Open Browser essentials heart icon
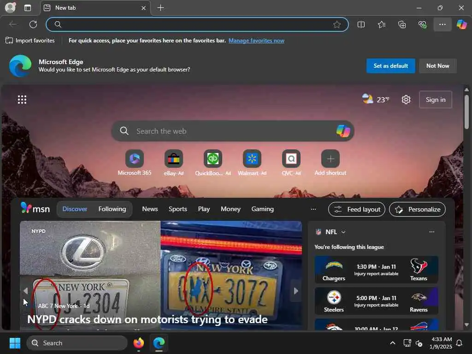 pyautogui.click(x=422, y=25)
